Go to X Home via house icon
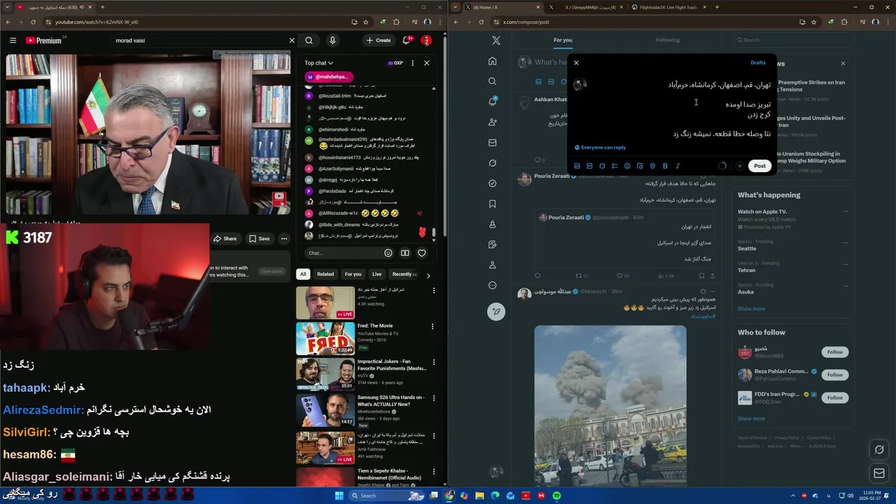The height and width of the screenshot is (504, 896). coord(492,61)
